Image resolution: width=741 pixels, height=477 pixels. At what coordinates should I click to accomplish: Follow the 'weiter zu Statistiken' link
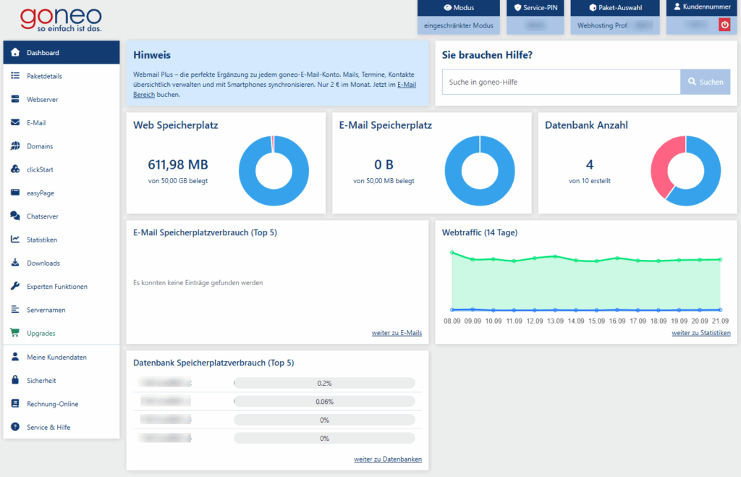click(x=700, y=333)
